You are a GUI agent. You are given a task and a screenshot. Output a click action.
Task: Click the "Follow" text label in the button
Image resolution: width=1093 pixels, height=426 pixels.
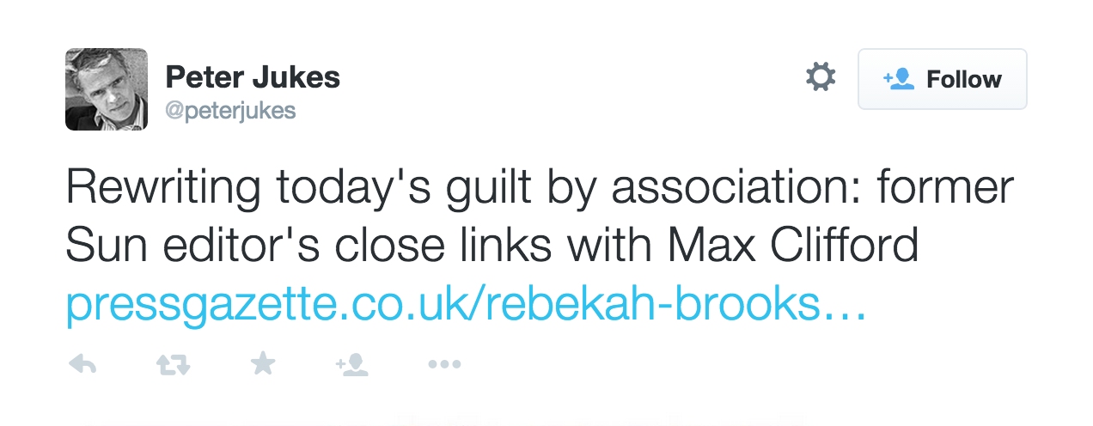[x=964, y=79]
